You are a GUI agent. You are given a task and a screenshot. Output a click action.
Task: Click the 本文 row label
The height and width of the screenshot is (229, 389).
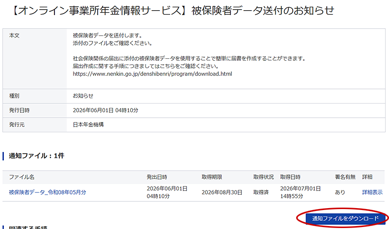(x=14, y=35)
